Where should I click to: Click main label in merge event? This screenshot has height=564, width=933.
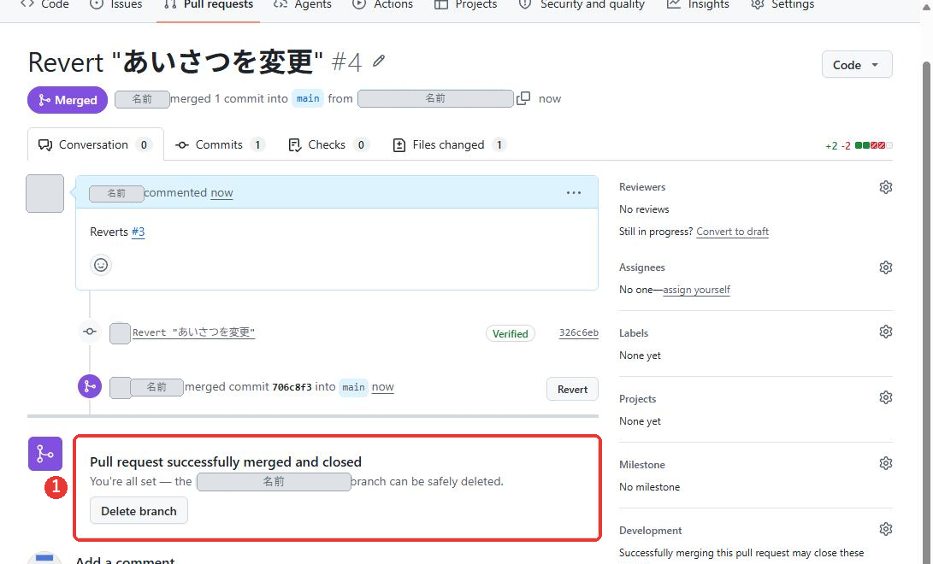(x=353, y=387)
